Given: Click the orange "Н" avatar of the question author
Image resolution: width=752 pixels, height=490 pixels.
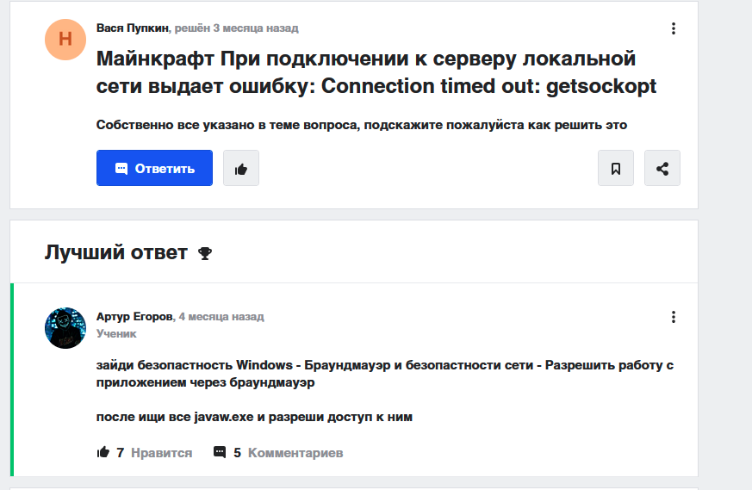Looking at the screenshot, I should click(x=65, y=39).
